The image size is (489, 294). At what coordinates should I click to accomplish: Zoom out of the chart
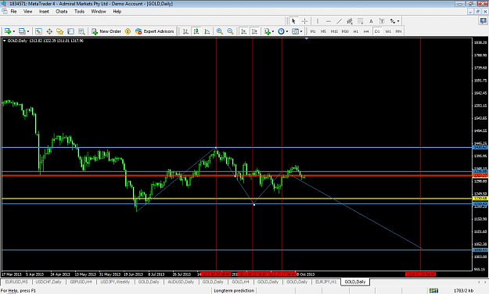(230, 31)
